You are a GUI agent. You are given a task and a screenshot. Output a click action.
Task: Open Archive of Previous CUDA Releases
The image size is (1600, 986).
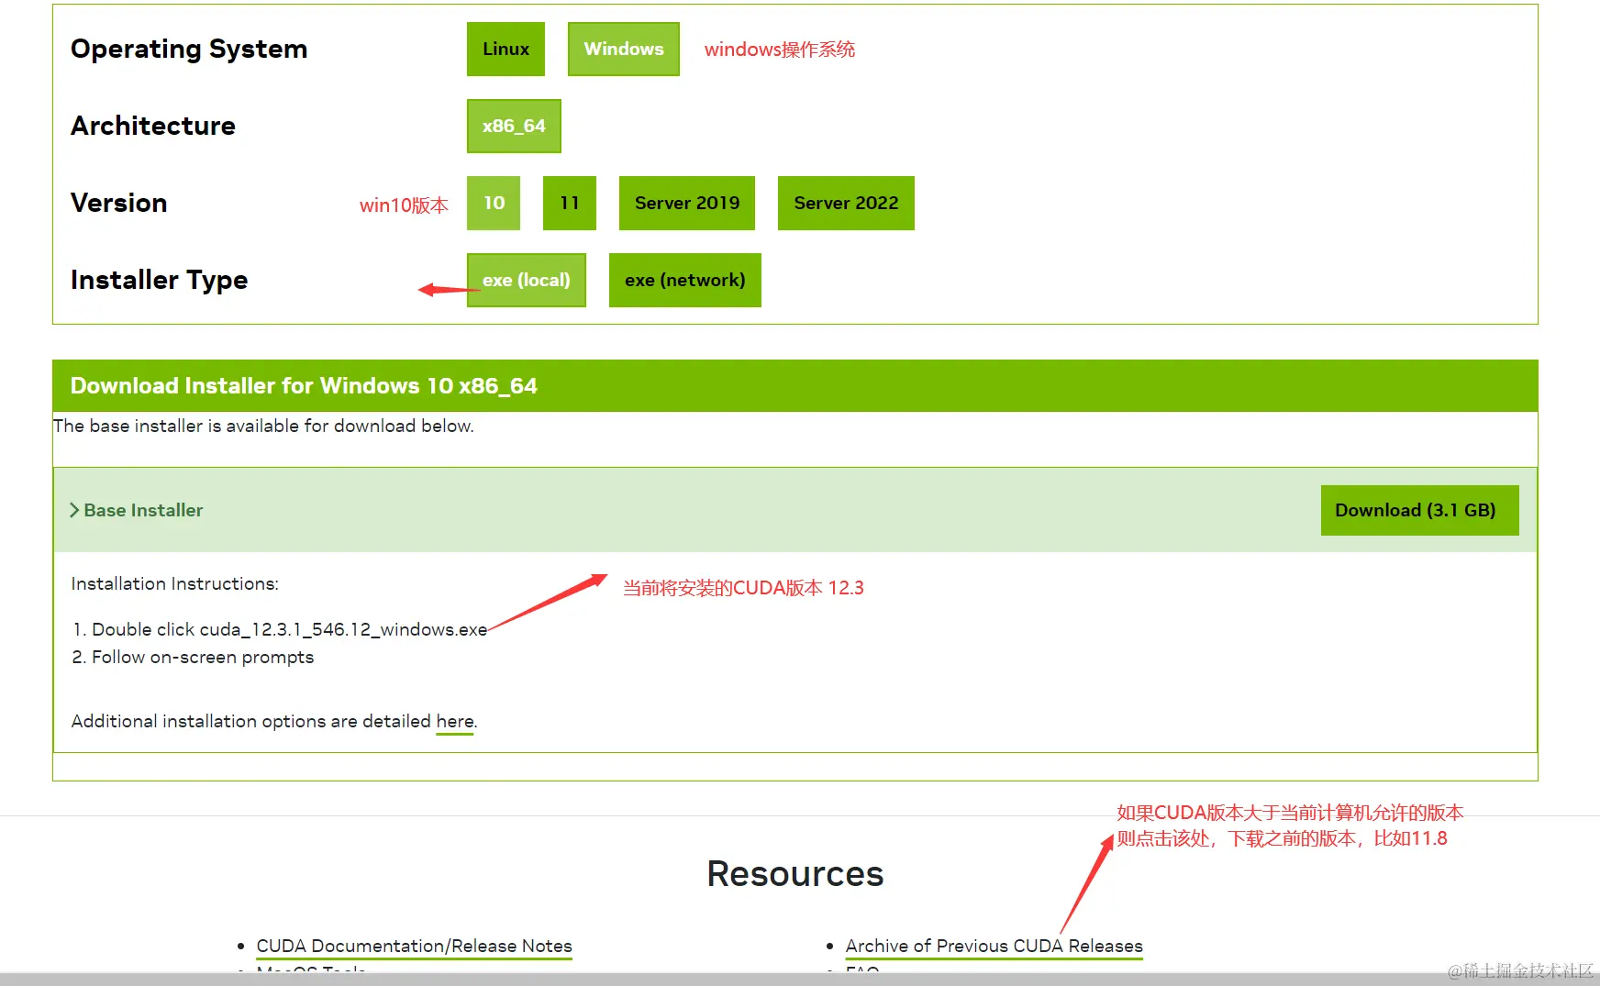click(994, 947)
